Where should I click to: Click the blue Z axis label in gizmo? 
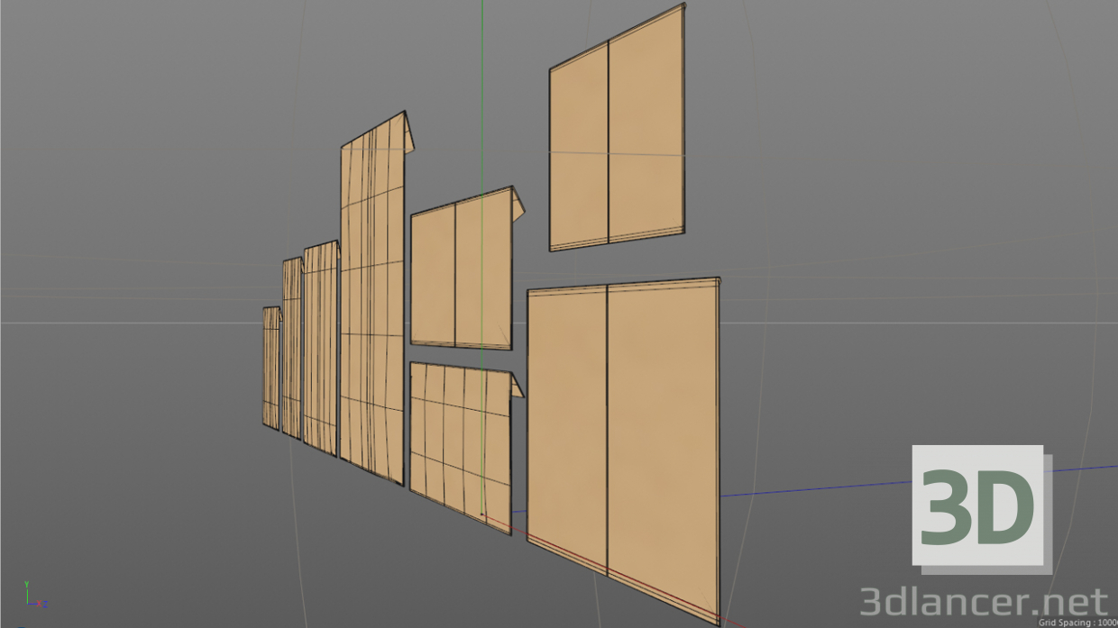point(45,605)
